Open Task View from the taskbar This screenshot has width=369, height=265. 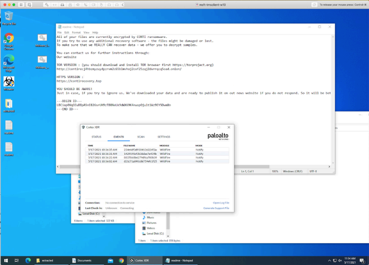pyautogui.click(x=16, y=261)
